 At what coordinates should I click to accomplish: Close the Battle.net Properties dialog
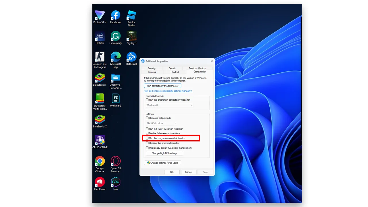click(x=212, y=61)
